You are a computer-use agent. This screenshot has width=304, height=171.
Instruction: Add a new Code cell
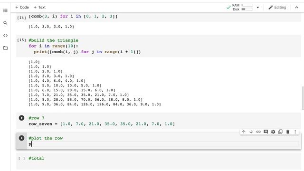[22, 8]
